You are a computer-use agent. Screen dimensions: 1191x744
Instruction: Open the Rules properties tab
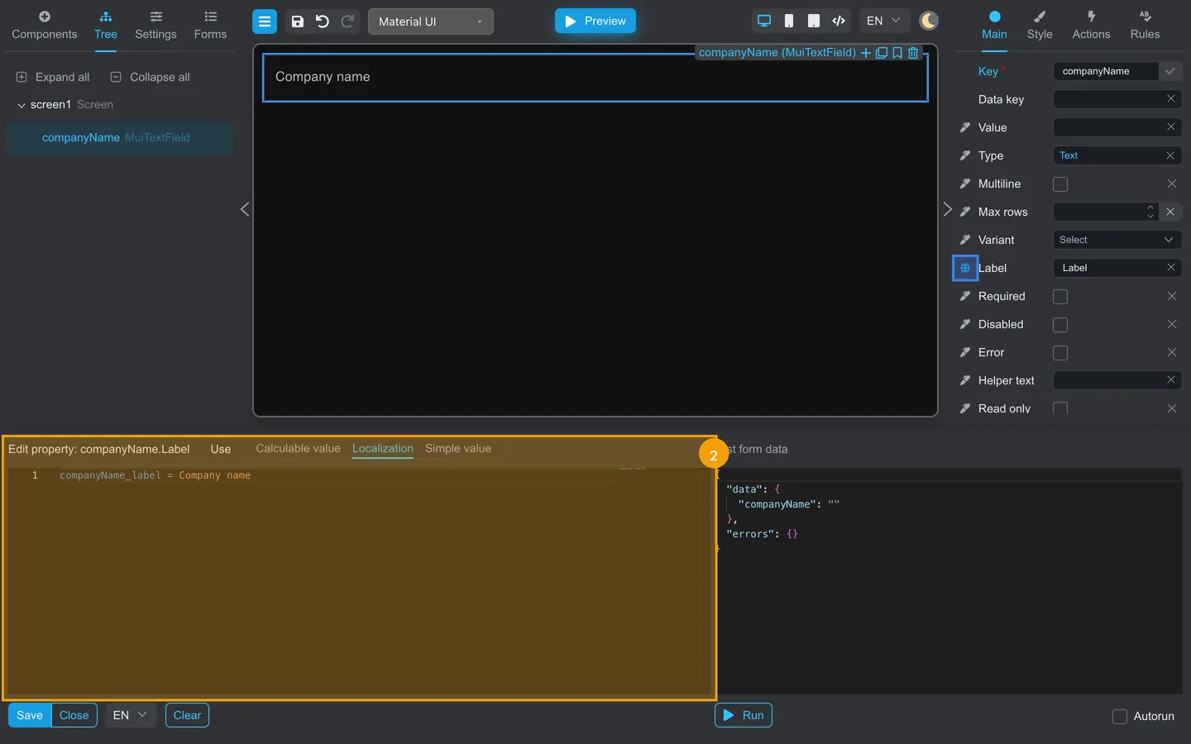coord(1145,26)
